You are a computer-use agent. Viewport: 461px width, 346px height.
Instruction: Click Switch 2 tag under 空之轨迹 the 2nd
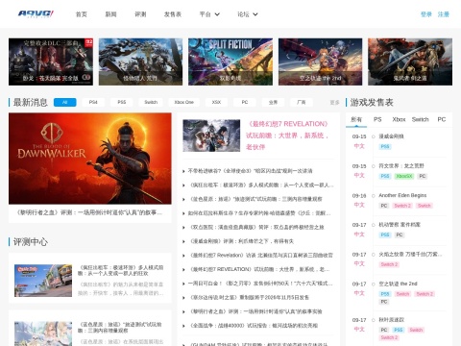click(x=425, y=294)
